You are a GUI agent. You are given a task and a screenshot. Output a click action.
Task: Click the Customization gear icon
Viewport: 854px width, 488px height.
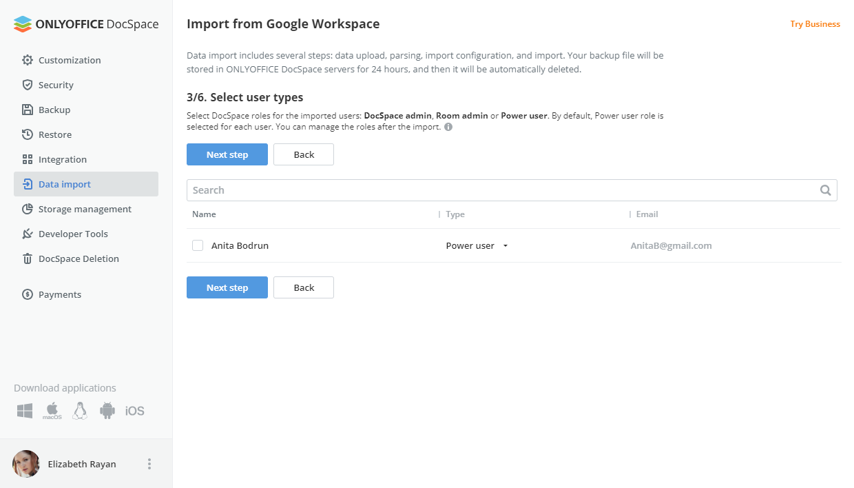(x=28, y=60)
